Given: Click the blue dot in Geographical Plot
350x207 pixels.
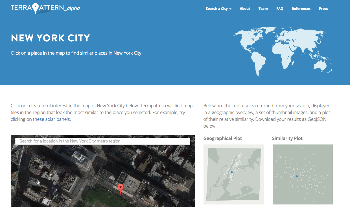Looking at the screenshot, I should [x=232, y=172].
